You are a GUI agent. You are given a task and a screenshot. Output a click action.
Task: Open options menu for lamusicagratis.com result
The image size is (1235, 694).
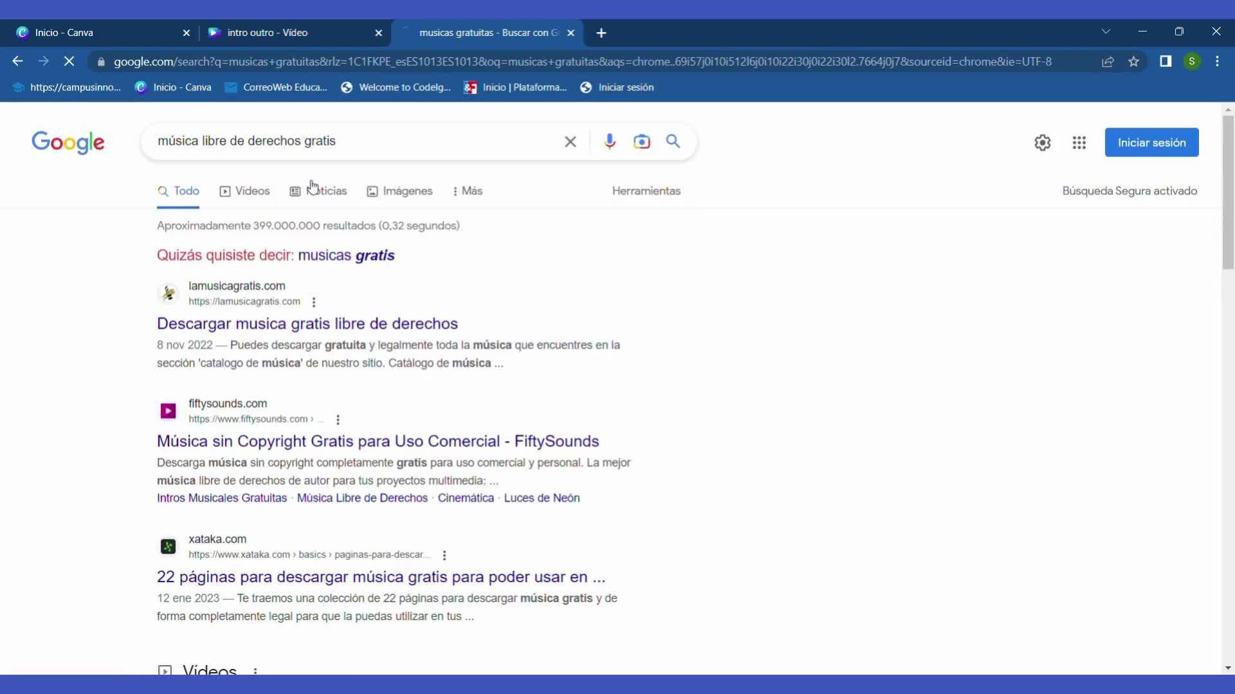point(314,302)
